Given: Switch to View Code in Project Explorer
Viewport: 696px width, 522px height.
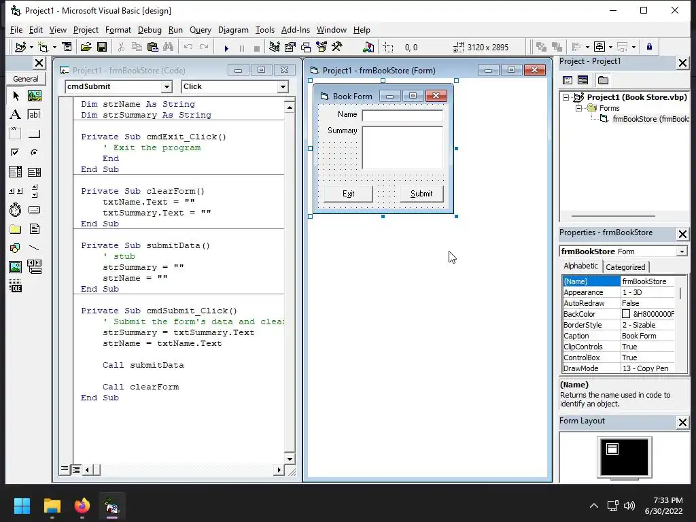Looking at the screenshot, I should 568,80.
